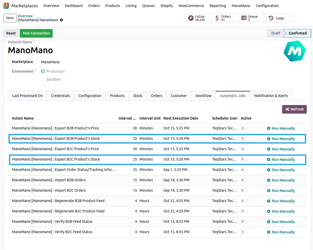Run Verify B2C Feed Status manually
This screenshot has width=313, height=250.
[281, 232]
